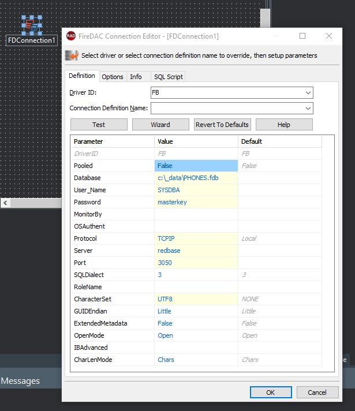Screen dimensions: 355x411
Task: Launch the Wizard button
Action: point(160,125)
